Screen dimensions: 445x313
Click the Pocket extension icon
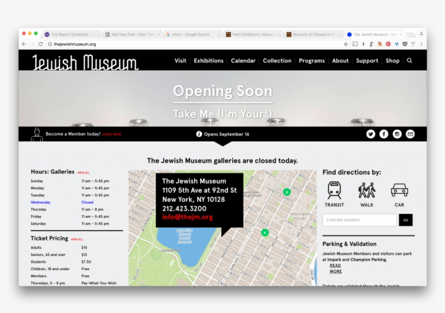point(405,44)
